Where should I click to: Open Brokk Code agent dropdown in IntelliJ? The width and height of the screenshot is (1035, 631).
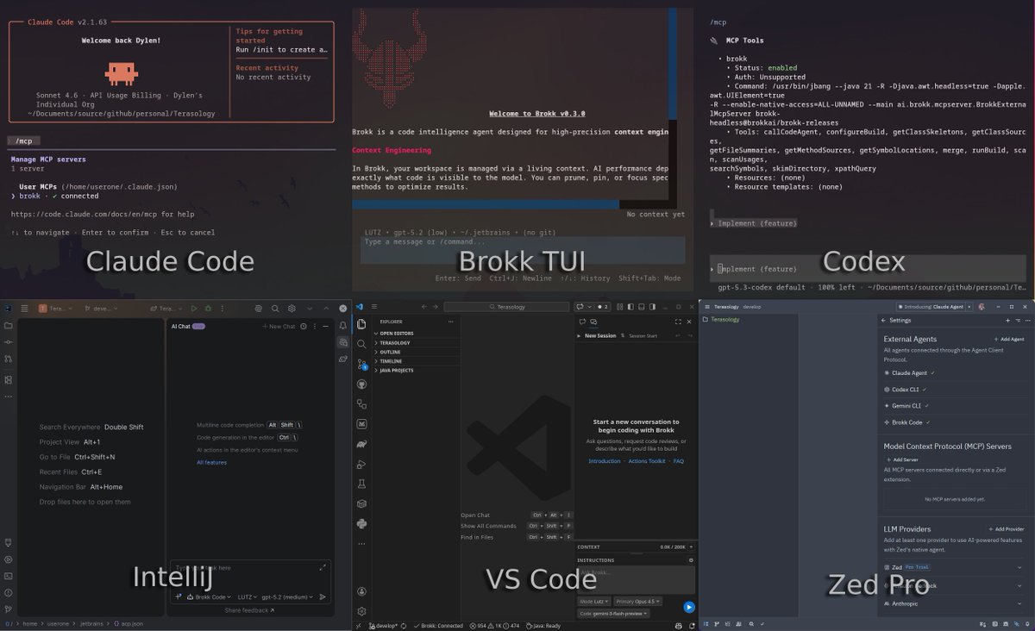coord(209,597)
